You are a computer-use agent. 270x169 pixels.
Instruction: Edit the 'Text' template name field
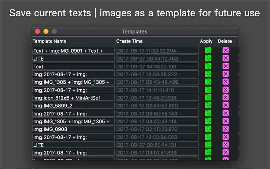pos(74,66)
